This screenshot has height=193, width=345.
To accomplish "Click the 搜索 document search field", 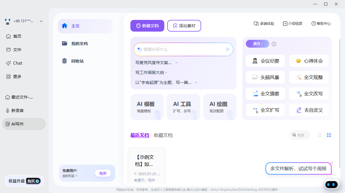I will (300, 135).
